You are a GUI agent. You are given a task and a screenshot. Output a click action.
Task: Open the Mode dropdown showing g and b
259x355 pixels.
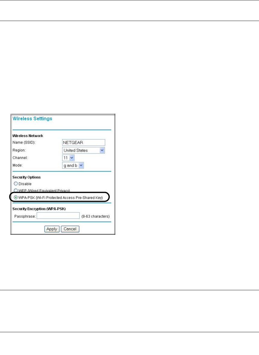(x=73, y=166)
